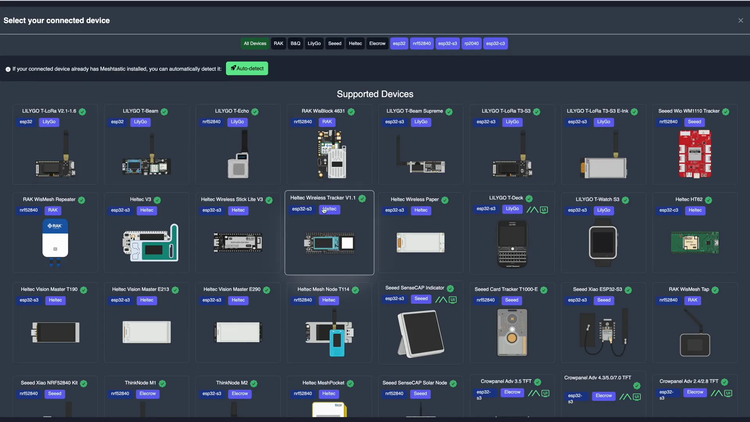The image size is (750, 422).
Task: Click UI icon on Crowpanel Adv 2.4/2.8 TFT card
Action: pos(728,393)
